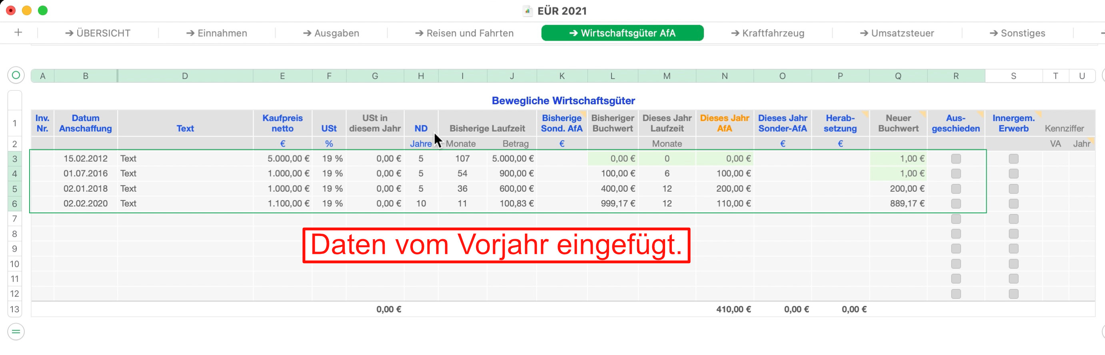The width and height of the screenshot is (1105, 355).
Task: Click the add-row handle below the table
Action: (x=16, y=331)
